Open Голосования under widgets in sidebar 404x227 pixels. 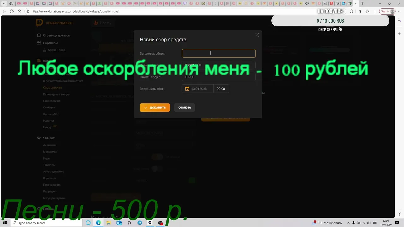51,101
